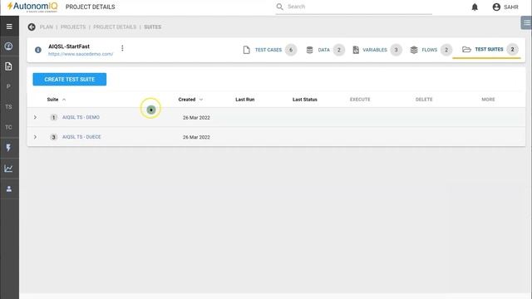This screenshot has width=532, height=299.
Task: Click the EXECUTE column header
Action: pyautogui.click(x=360, y=100)
